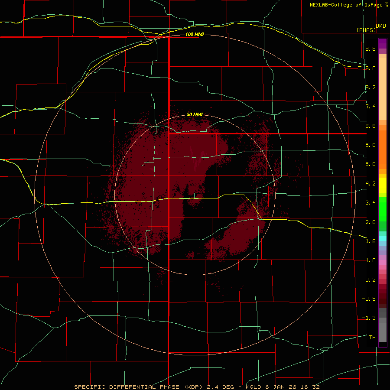The height and width of the screenshot is (390, 390).
Task: Click the -0.5 value on color scale
Action: click(x=369, y=299)
